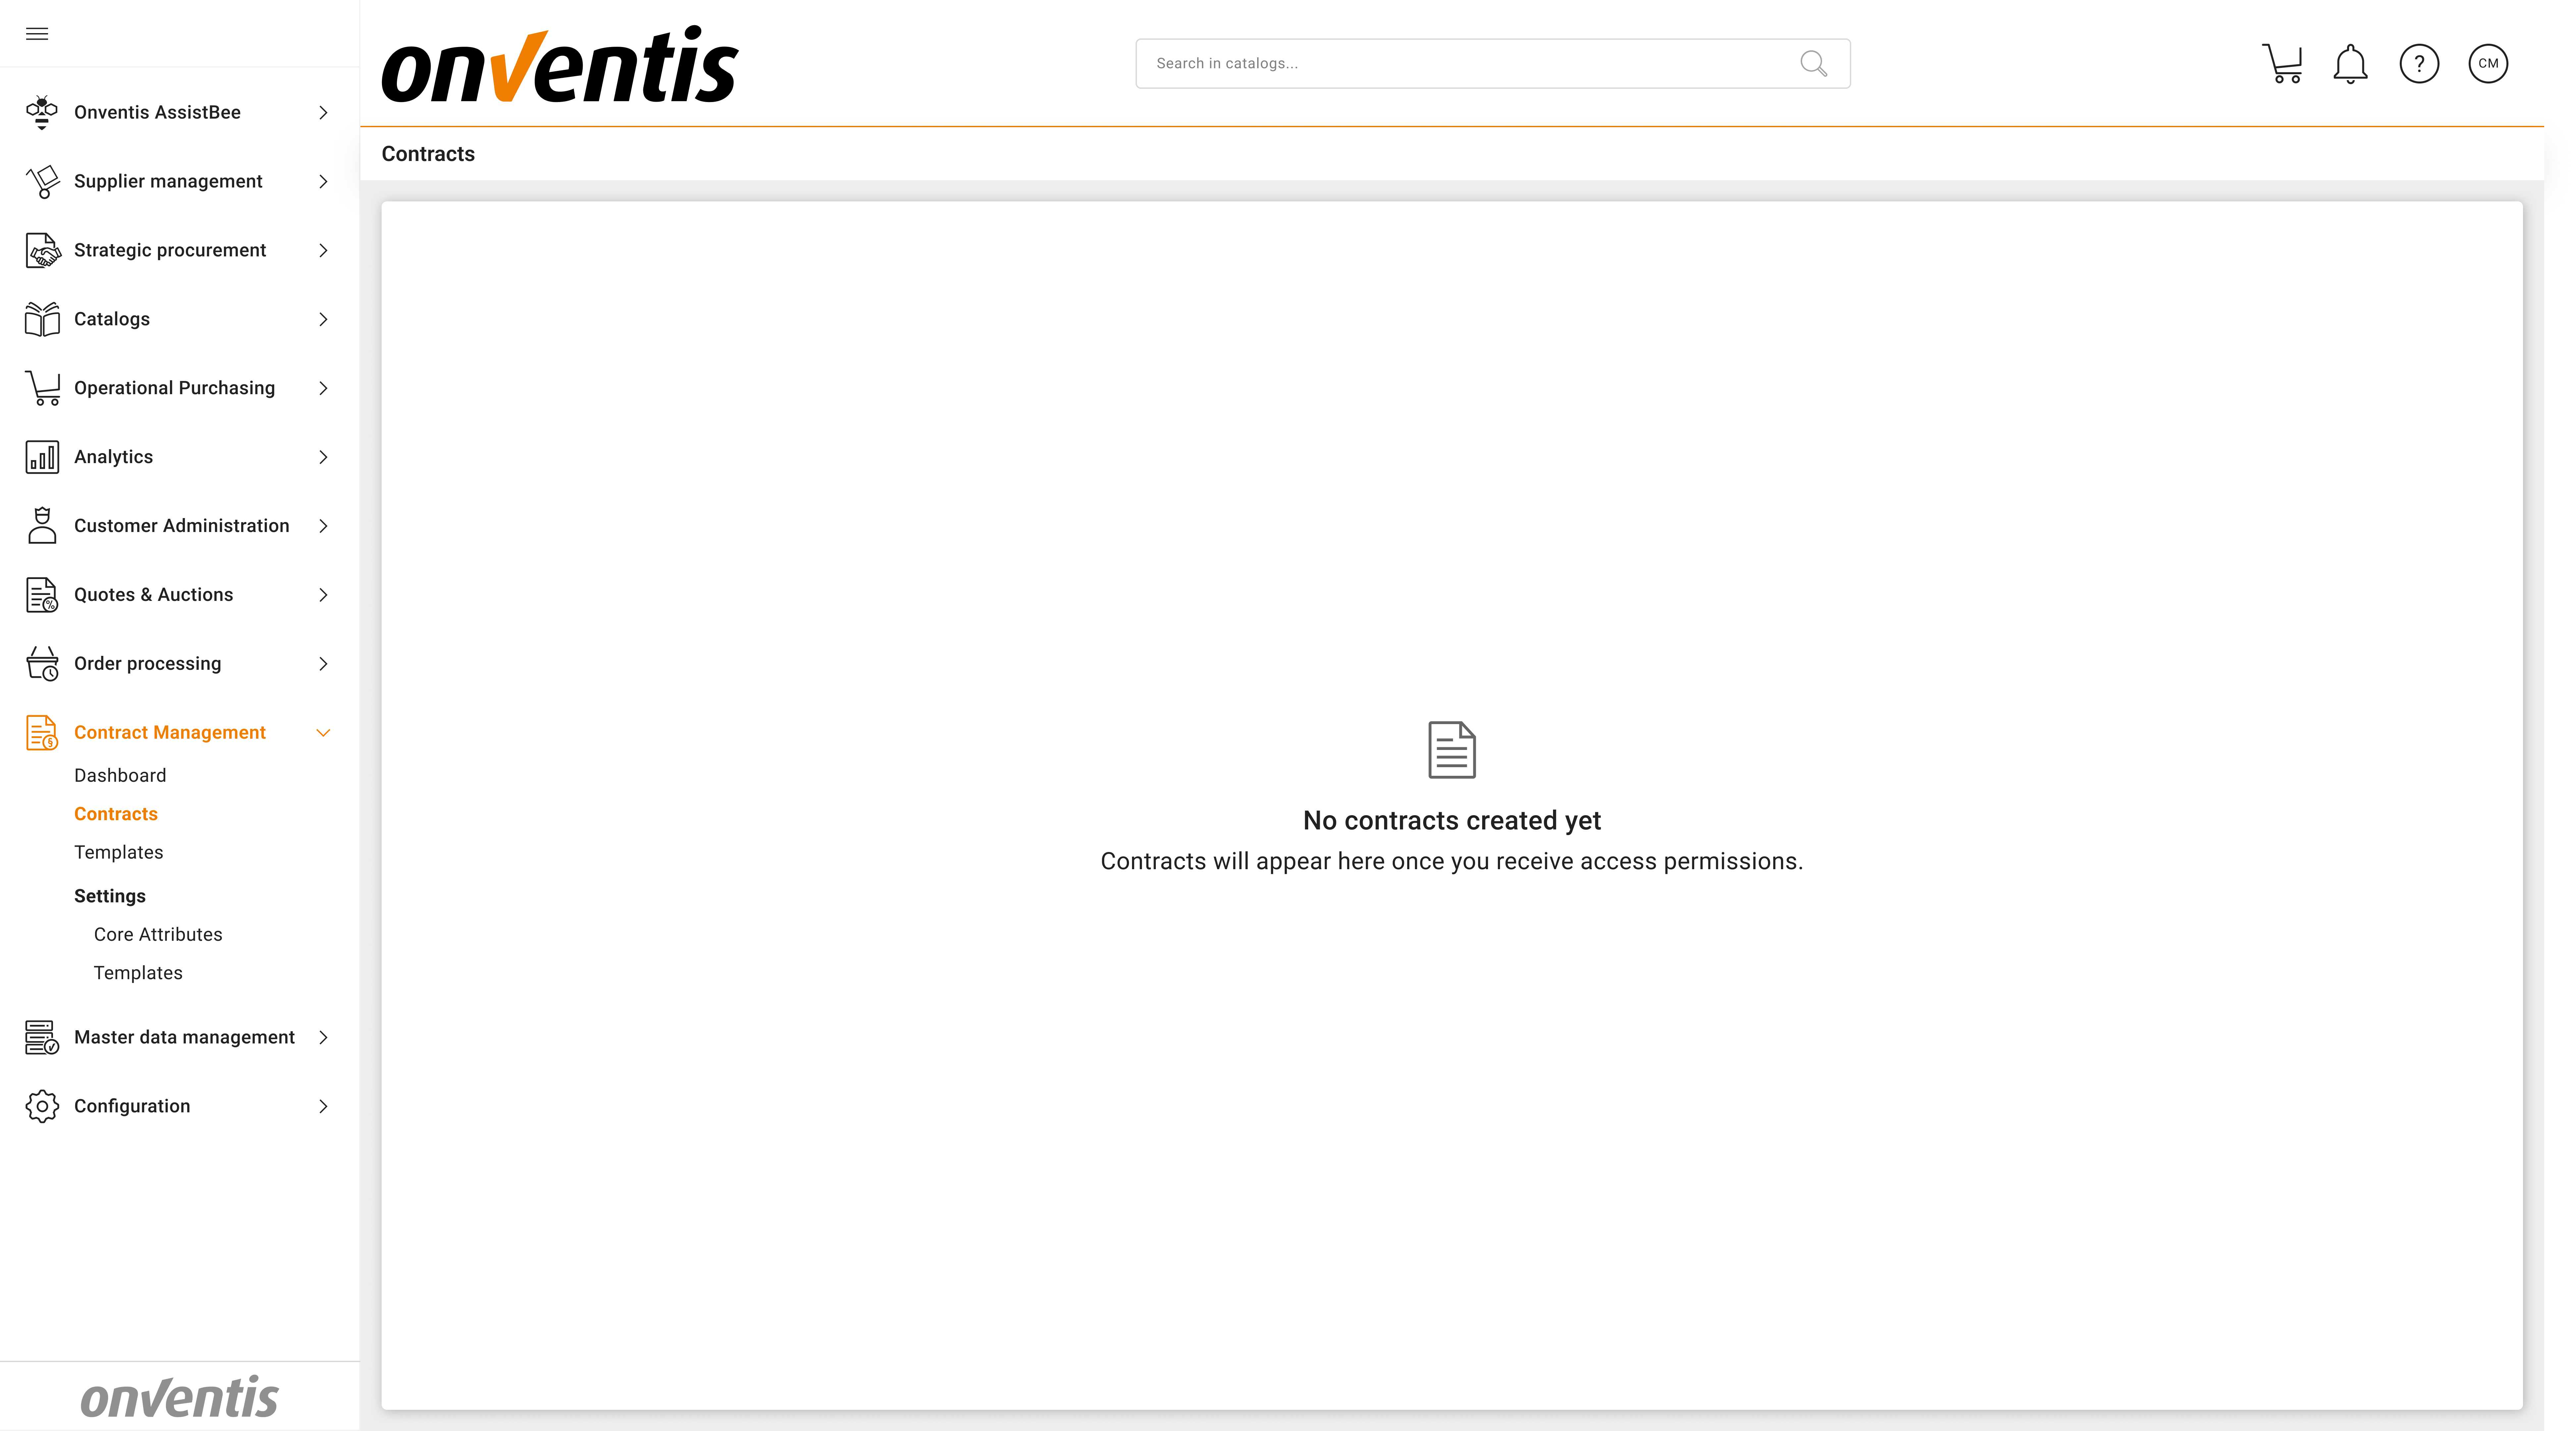Click the CM user avatar
2576x1431 pixels.
coord(2489,63)
